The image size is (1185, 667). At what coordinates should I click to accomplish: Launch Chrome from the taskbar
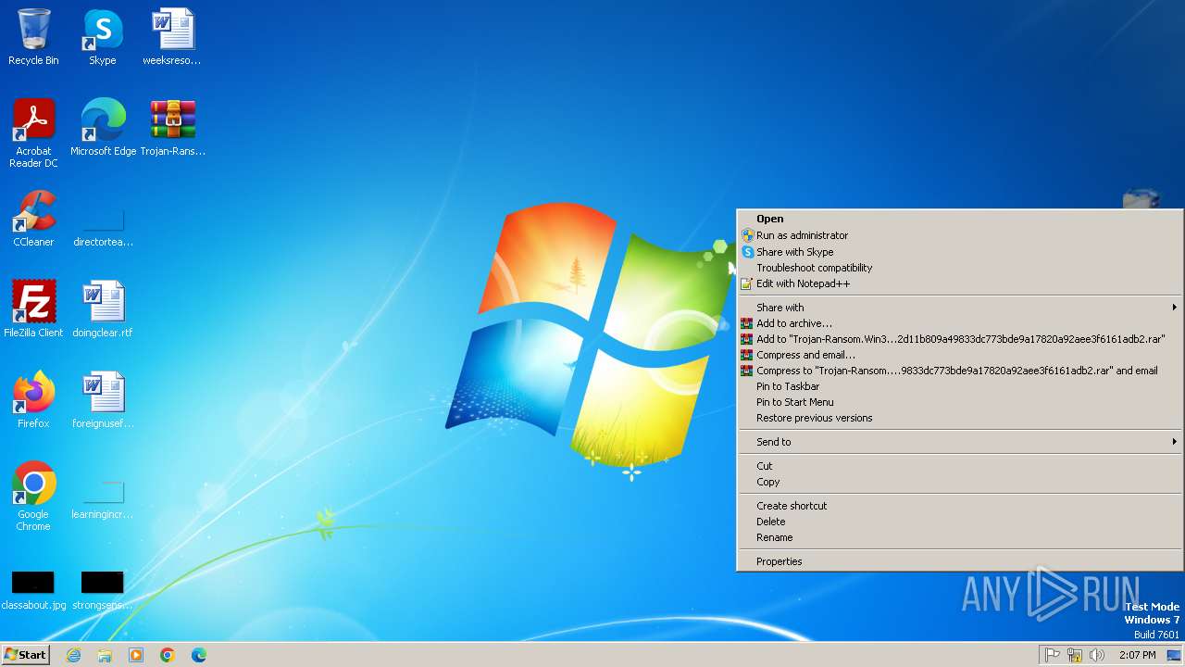click(168, 655)
